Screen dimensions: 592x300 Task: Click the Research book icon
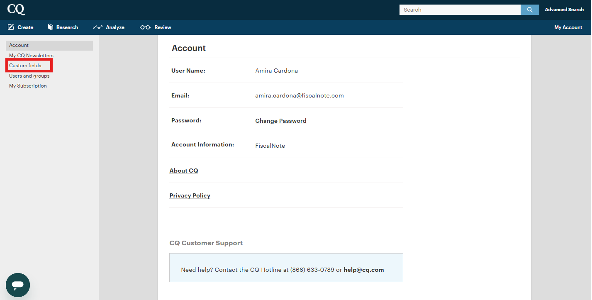(51, 27)
